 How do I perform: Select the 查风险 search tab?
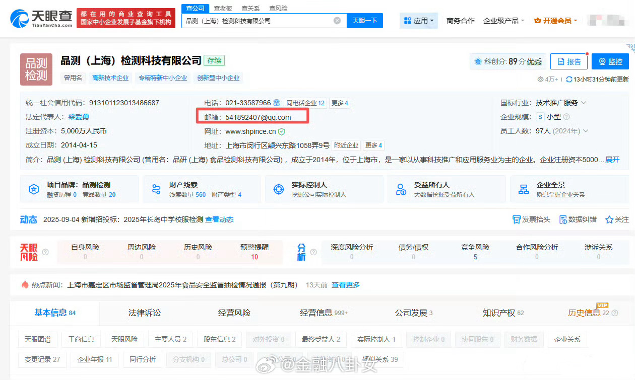(x=278, y=8)
